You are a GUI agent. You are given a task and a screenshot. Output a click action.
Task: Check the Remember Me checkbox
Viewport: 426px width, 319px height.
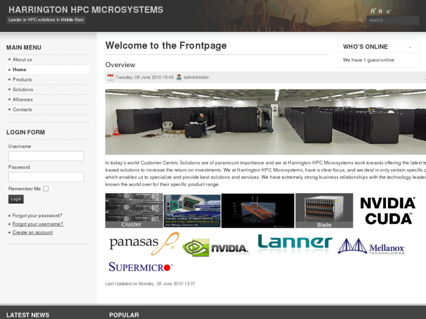point(46,188)
